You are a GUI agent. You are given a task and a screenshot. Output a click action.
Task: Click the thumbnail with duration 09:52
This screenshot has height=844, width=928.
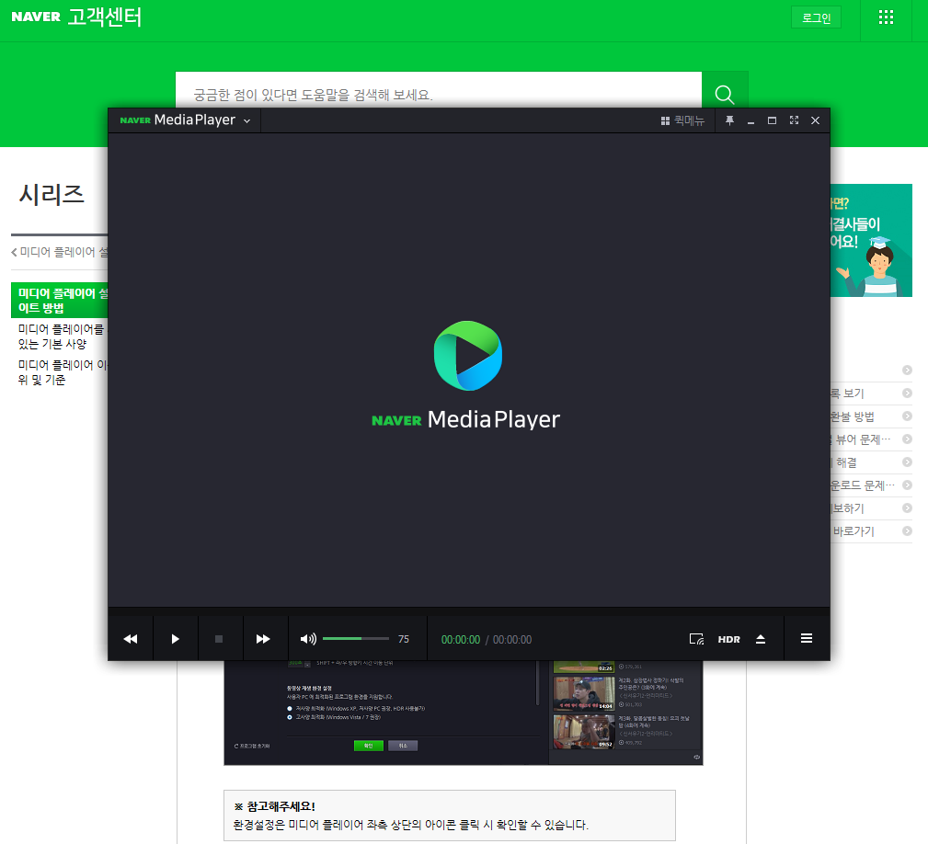[x=583, y=732]
